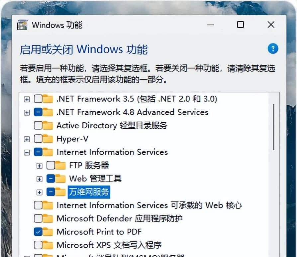Click the folder icon beside Hyper-V
The image size is (297, 257).
click(x=47, y=139)
